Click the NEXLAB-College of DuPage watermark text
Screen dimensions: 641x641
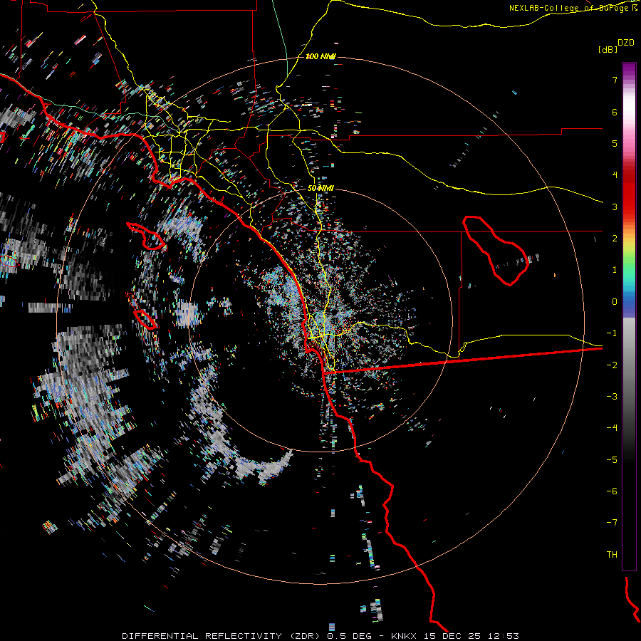click(x=573, y=8)
